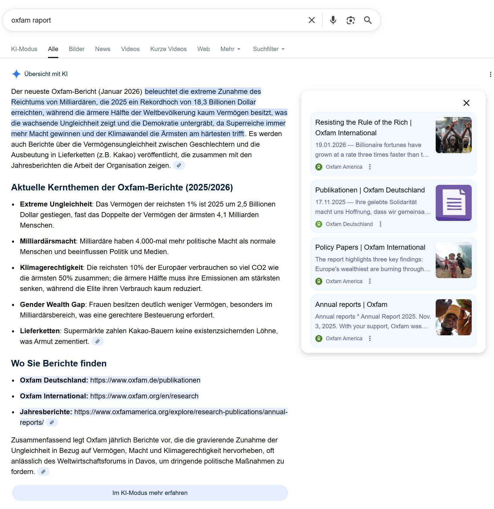Clear the search query text
This screenshot has width=494, height=509.
click(311, 20)
